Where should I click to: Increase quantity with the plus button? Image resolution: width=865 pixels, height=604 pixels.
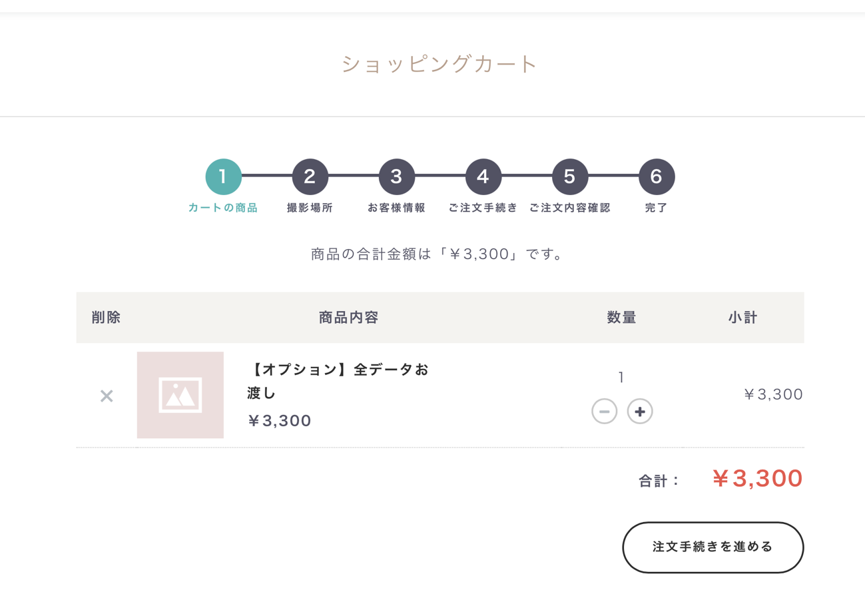640,412
